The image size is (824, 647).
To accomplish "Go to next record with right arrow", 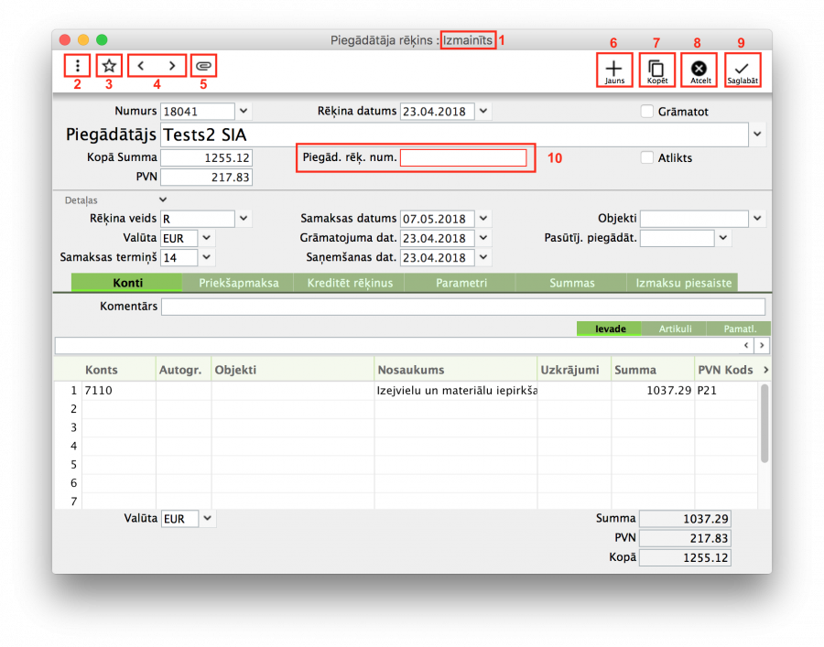I will 171,66.
